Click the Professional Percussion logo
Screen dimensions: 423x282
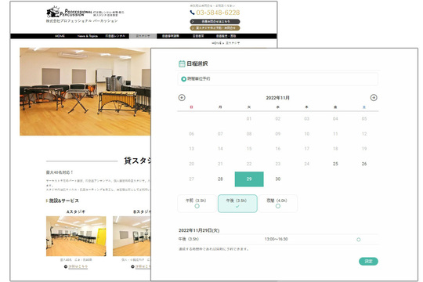pos(69,13)
